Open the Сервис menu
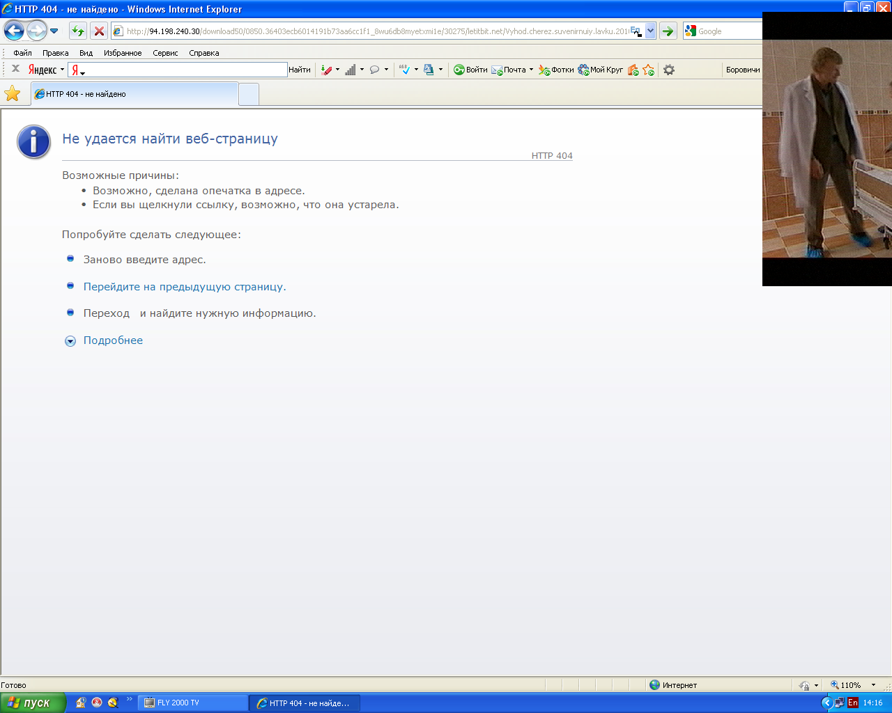The image size is (892, 713). pyautogui.click(x=165, y=53)
